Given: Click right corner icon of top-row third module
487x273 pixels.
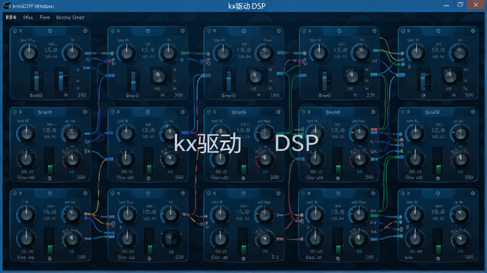Looking at the screenshot, I should click(x=279, y=31).
